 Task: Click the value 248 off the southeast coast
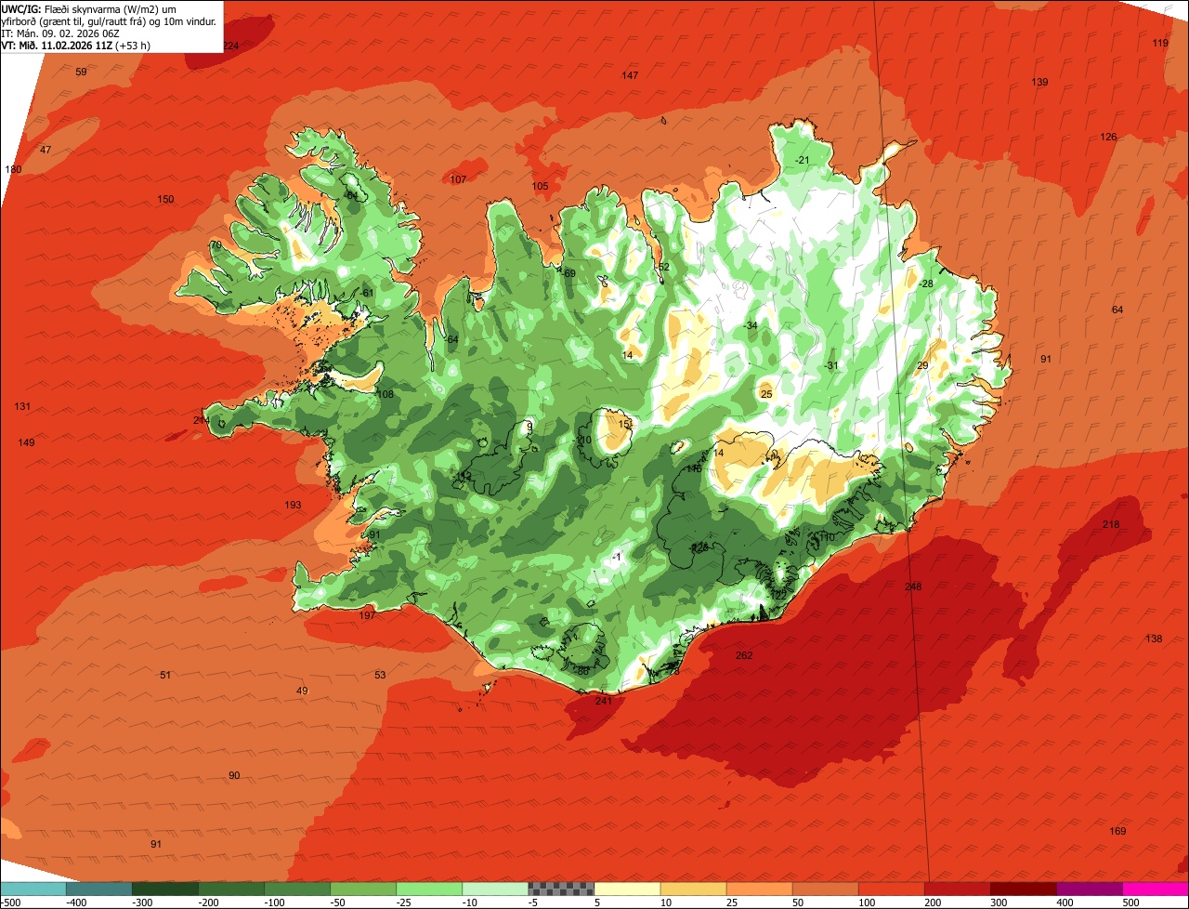click(x=913, y=586)
